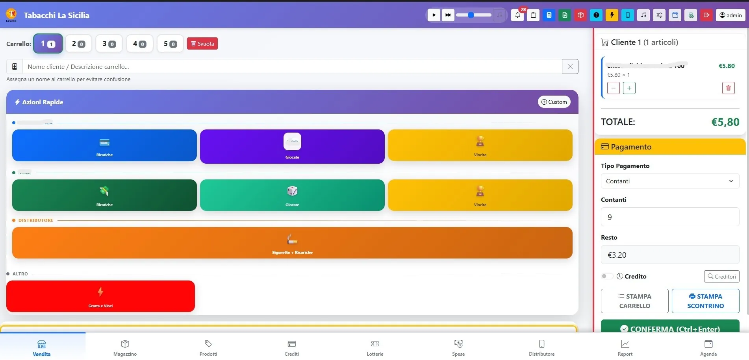Increase item quantity with plus button
Viewport: 749px width, 360px height.
(629, 88)
